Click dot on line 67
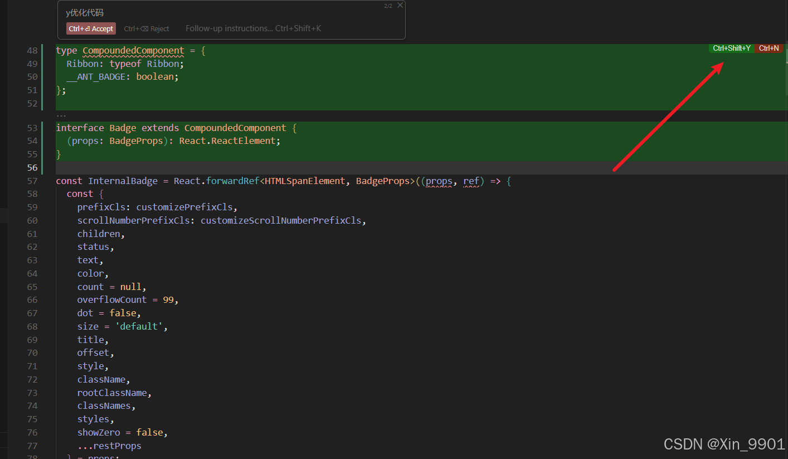This screenshot has height=459, width=788. (85, 313)
